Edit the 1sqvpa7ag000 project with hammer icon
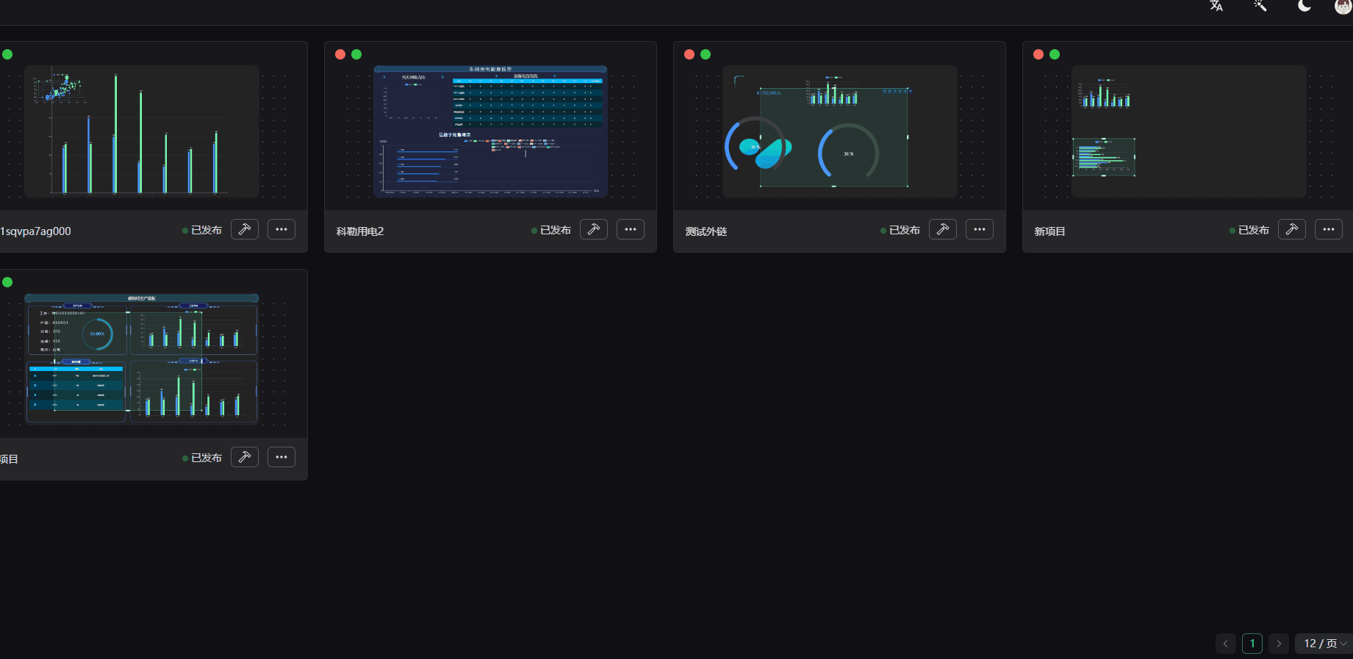 coord(245,229)
